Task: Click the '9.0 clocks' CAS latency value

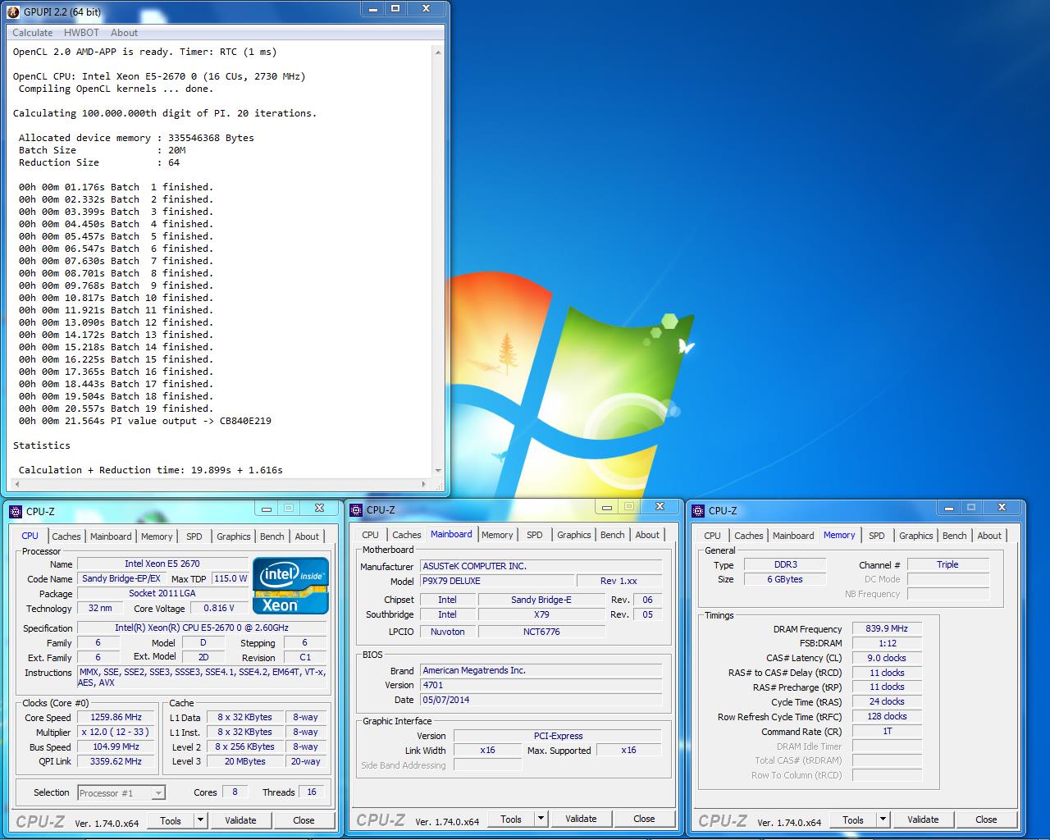Action: click(x=887, y=659)
